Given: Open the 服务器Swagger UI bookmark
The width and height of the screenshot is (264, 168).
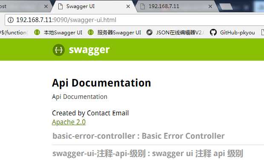Looking at the screenshot, I should coord(115,32).
